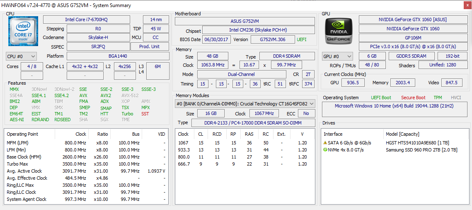Click the HVCI status label
472x210 pixels.
[x=456, y=98]
